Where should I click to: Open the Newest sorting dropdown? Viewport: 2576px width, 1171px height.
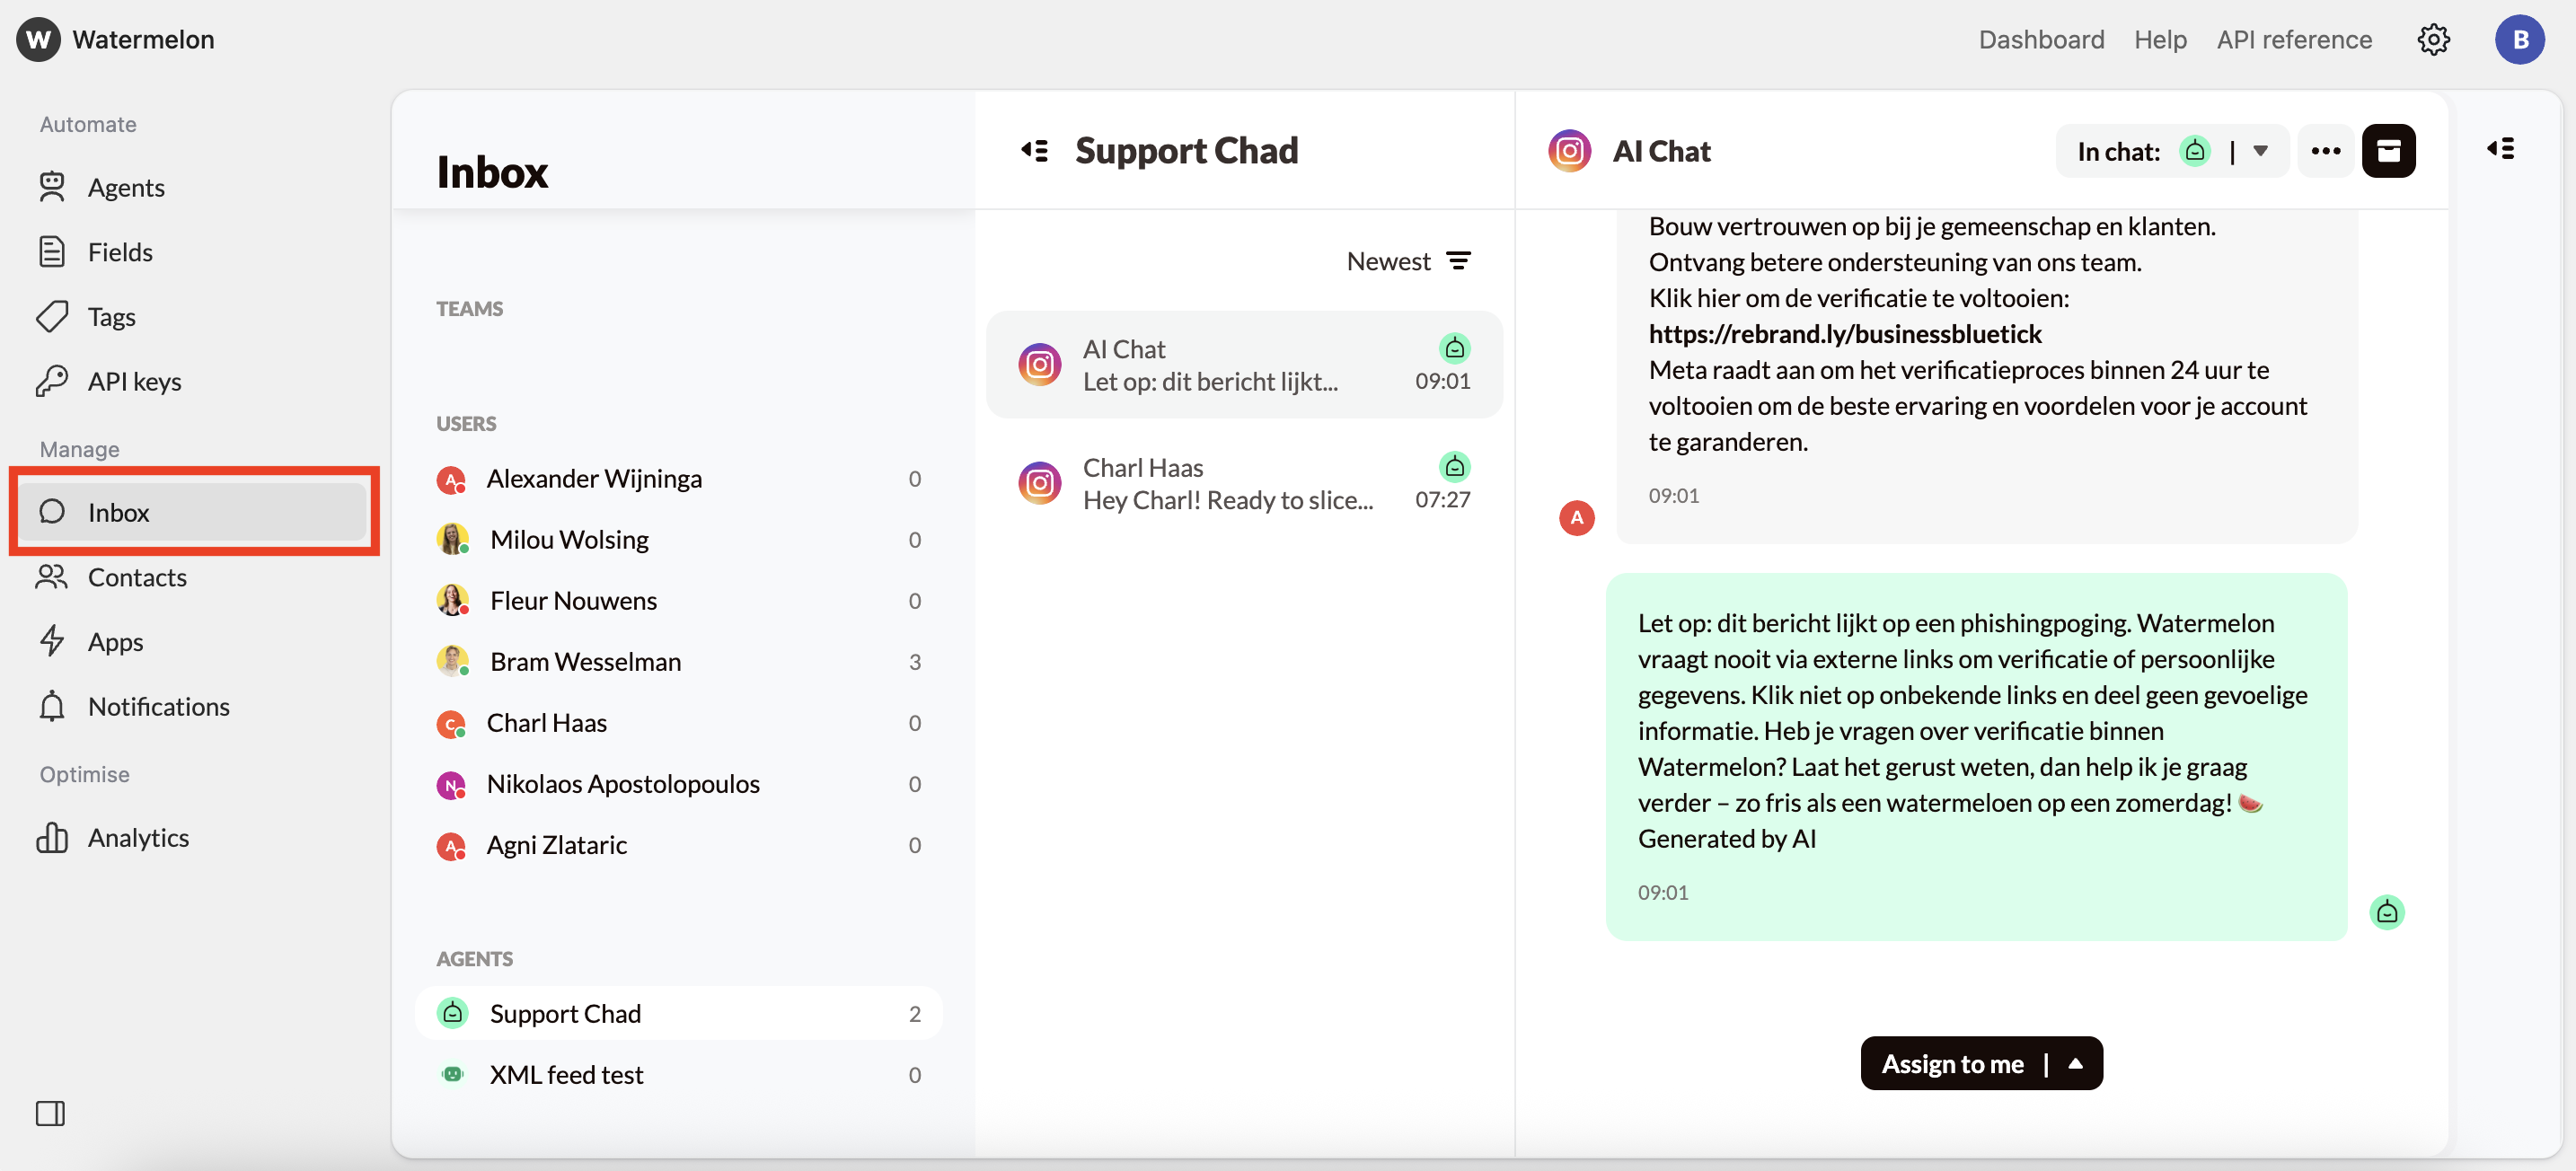point(1389,261)
